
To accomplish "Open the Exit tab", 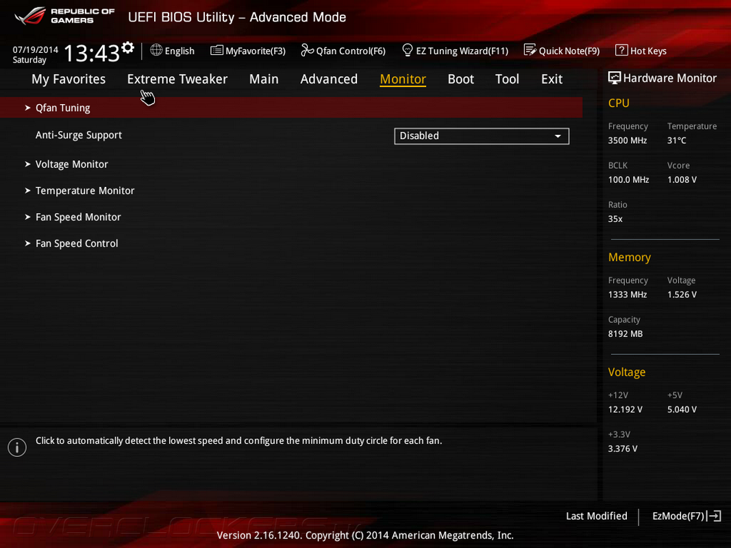I will 552,79.
